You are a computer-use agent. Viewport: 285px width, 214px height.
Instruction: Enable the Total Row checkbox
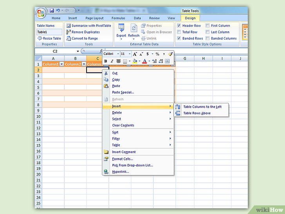click(x=179, y=32)
